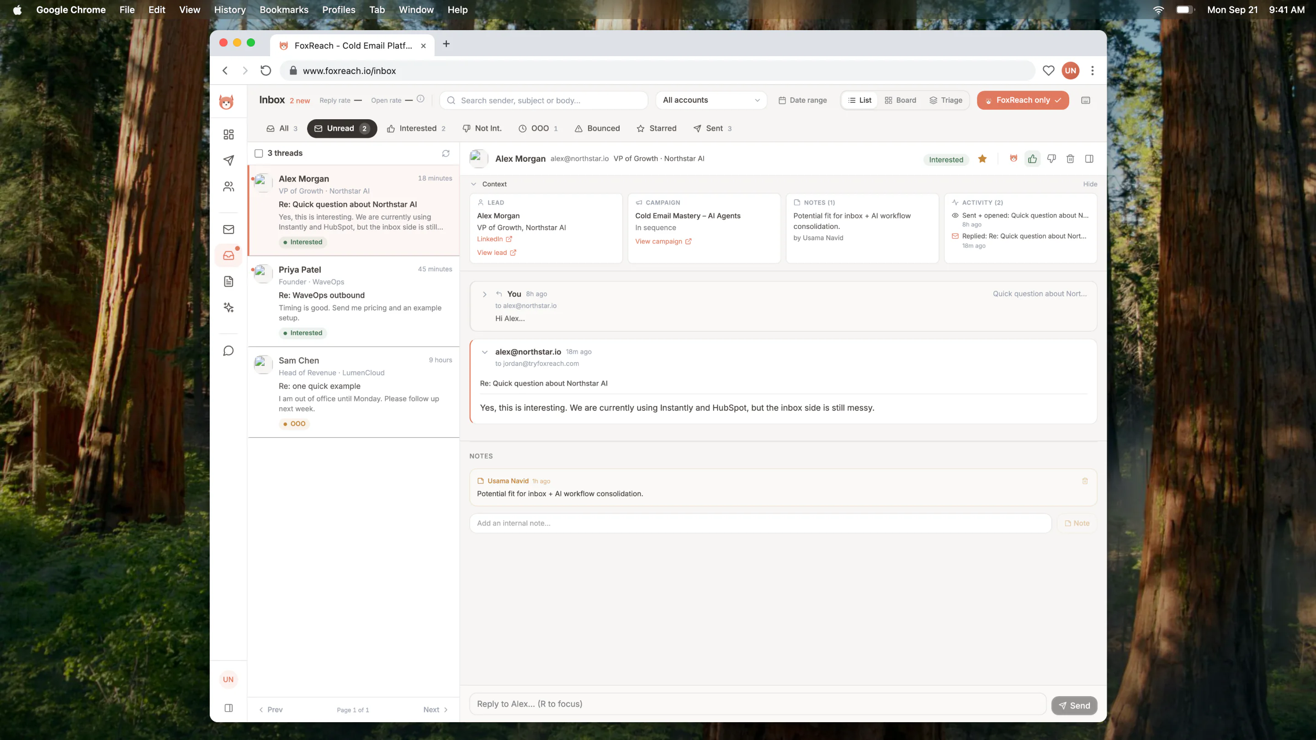This screenshot has height=740, width=1316.
Task: Open the Date range picker
Action: tap(802, 100)
